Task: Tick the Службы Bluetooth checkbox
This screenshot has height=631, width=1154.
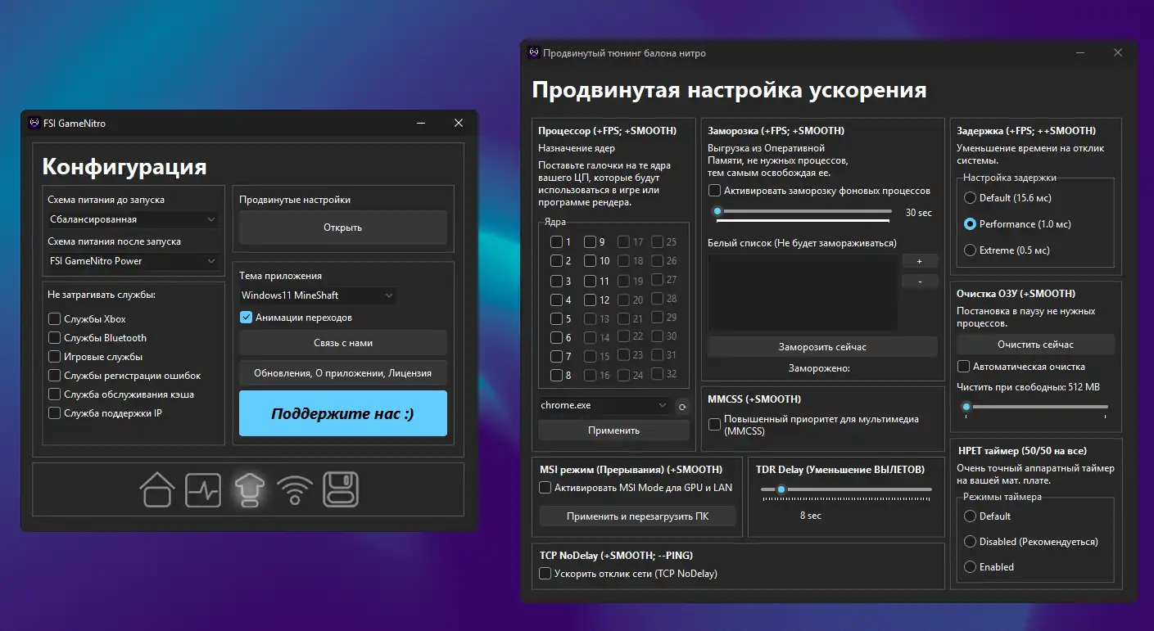Action: [54, 338]
